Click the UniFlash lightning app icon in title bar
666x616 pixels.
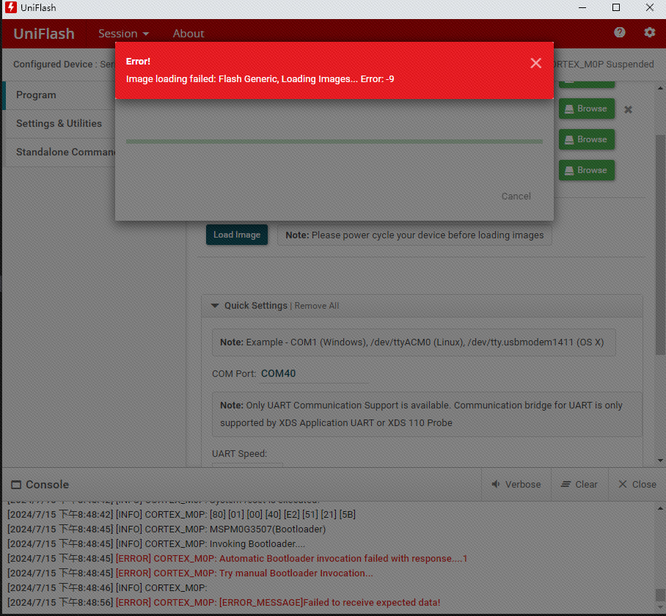coord(11,7)
